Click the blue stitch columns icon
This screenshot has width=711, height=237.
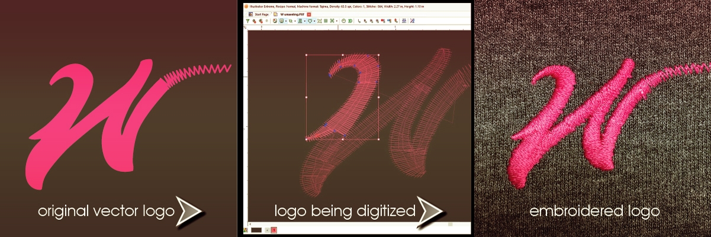pos(404,21)
